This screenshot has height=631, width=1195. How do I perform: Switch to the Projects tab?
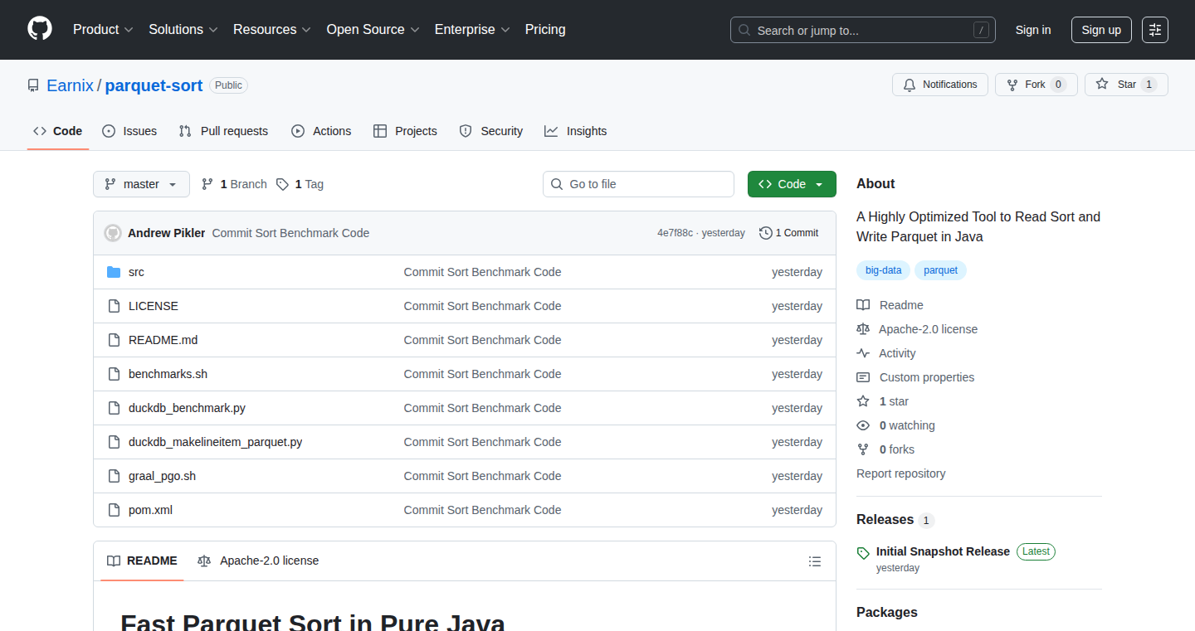coord(405,131)
